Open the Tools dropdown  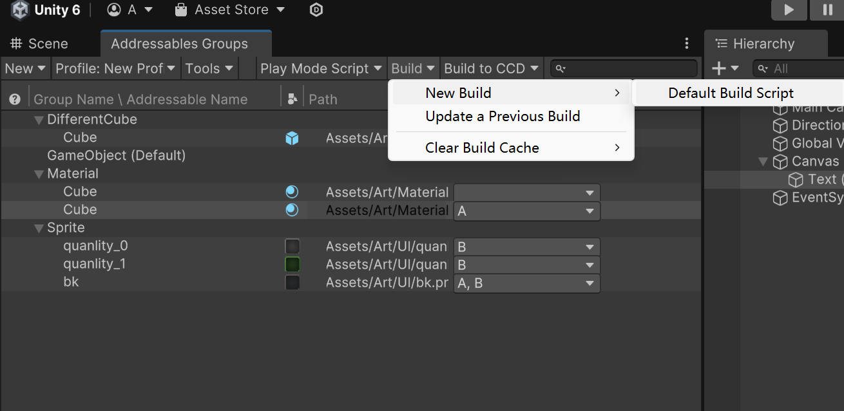click(x=209, y=68)
